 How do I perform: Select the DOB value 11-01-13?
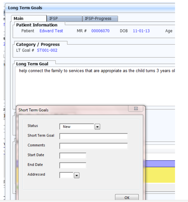(x=141, y=31)
